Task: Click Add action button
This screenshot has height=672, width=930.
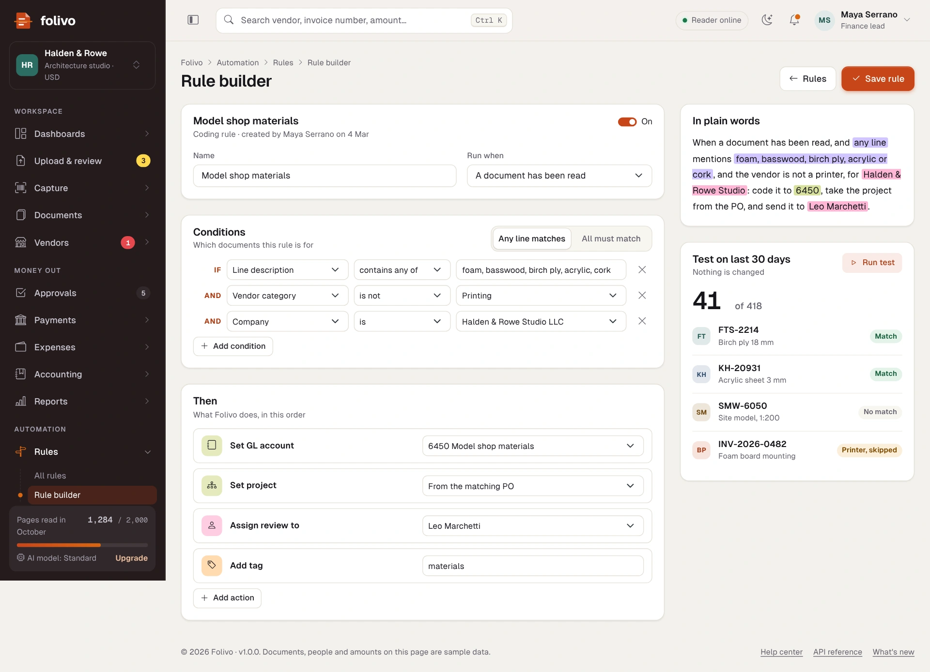Action: (x=227, y=598)
